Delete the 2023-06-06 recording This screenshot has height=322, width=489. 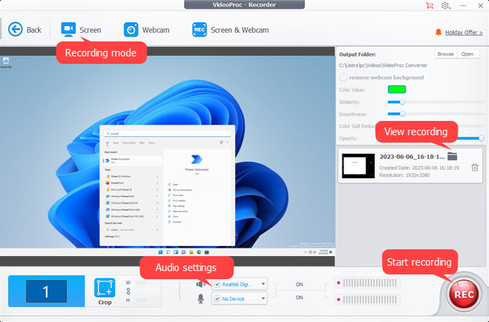point(475,168)
